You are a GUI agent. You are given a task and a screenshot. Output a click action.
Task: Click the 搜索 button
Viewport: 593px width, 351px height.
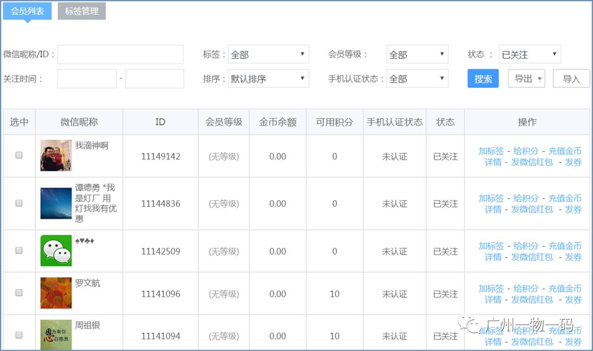pos(483,78)
